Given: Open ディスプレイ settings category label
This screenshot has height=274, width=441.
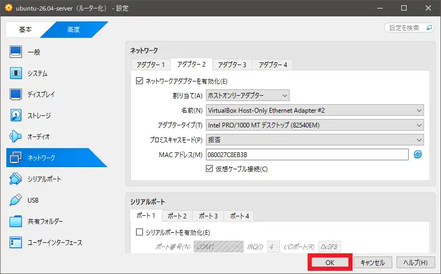Looking at the screenshot, I should tap(41, 95).
